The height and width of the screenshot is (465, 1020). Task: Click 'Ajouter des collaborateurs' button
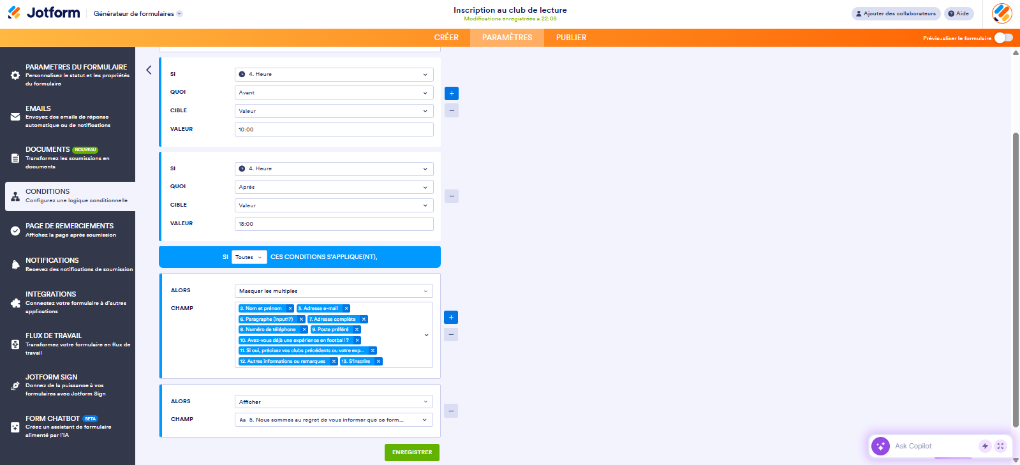(x=896, y=13)
